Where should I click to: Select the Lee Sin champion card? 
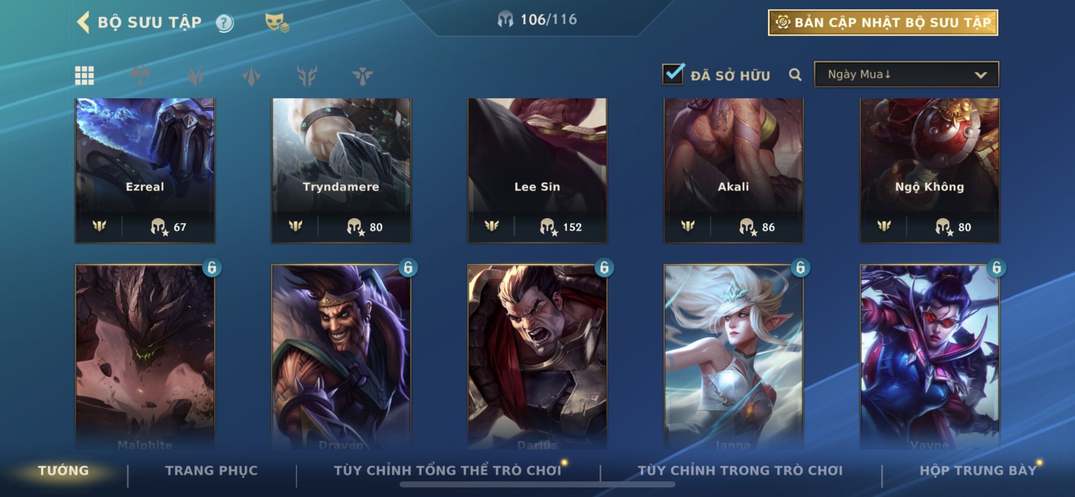[537, 170]
